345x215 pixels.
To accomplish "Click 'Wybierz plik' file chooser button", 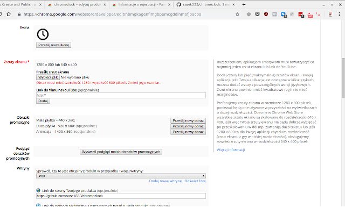I will 48,77.
